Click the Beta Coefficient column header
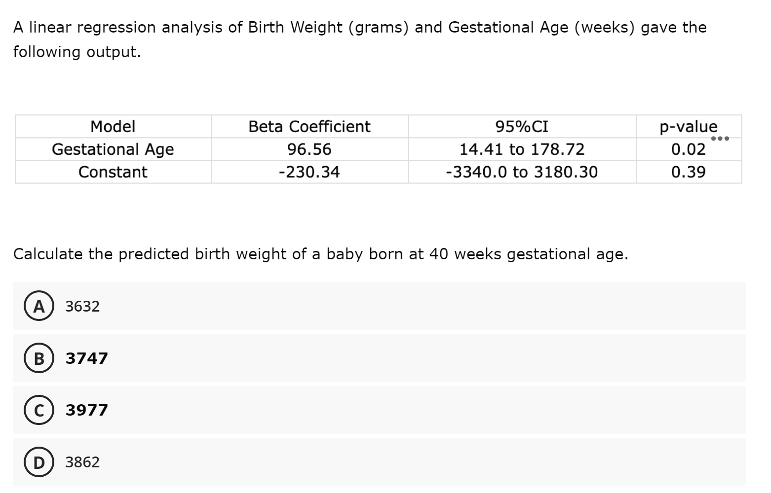 (x=309, y=127)
